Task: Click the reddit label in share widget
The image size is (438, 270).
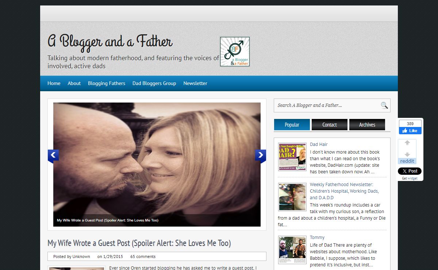Action: coord(407,161)
